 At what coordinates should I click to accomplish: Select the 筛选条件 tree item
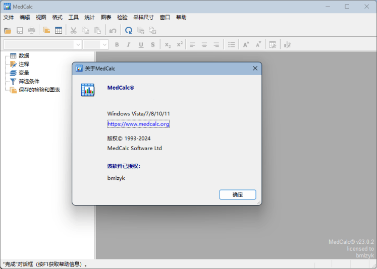(29, 81)
